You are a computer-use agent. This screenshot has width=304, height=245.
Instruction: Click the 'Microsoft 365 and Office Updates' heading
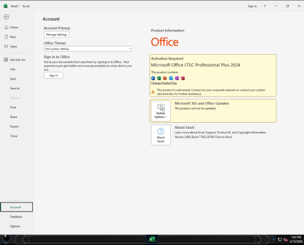[202, 103]
